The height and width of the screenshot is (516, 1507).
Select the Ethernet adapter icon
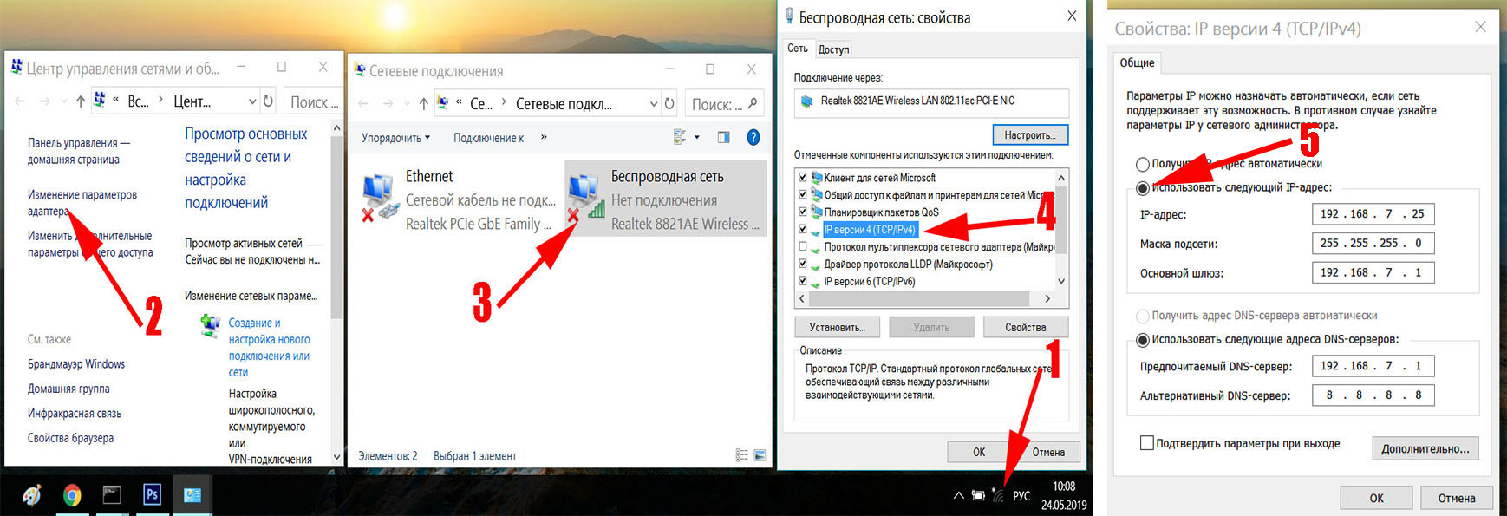(377, 197)
